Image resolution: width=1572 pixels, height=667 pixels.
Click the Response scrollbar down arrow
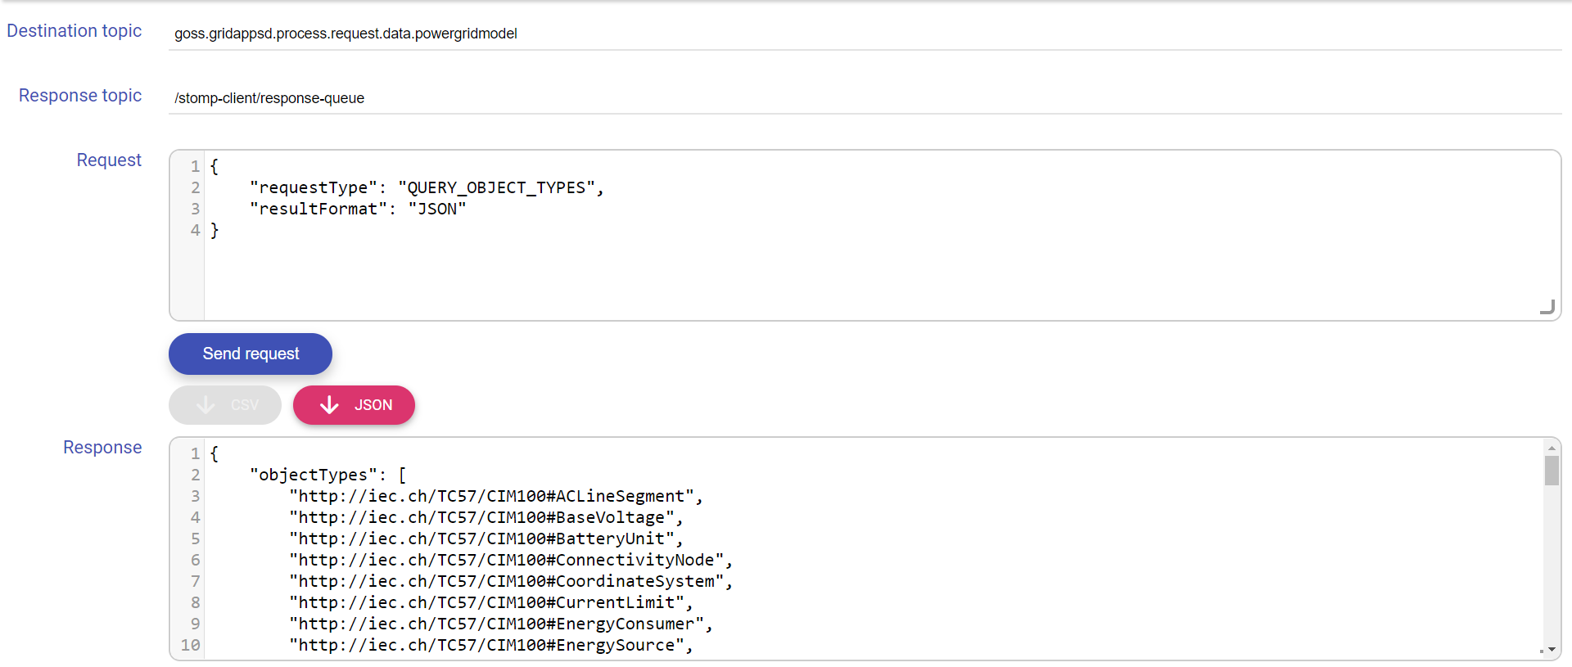1552,650
